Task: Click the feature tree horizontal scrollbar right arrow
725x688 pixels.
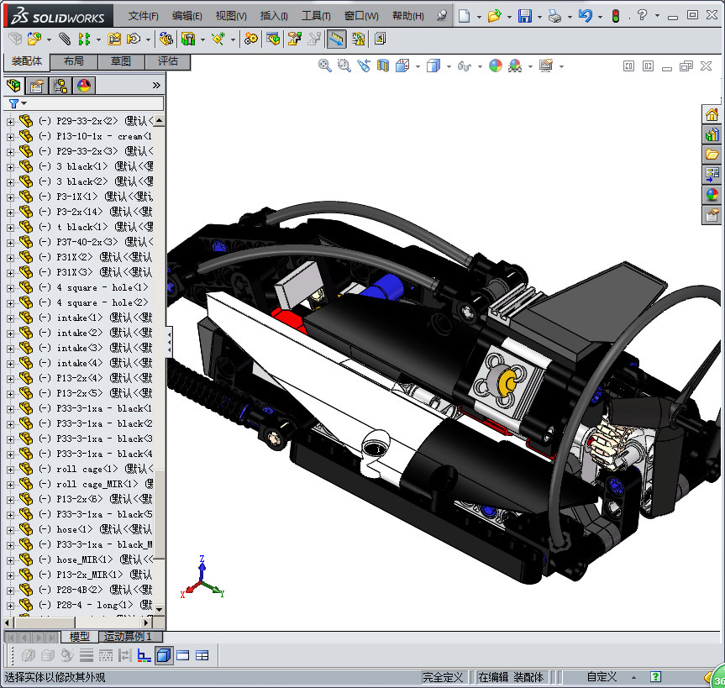Action: [146, 622]
